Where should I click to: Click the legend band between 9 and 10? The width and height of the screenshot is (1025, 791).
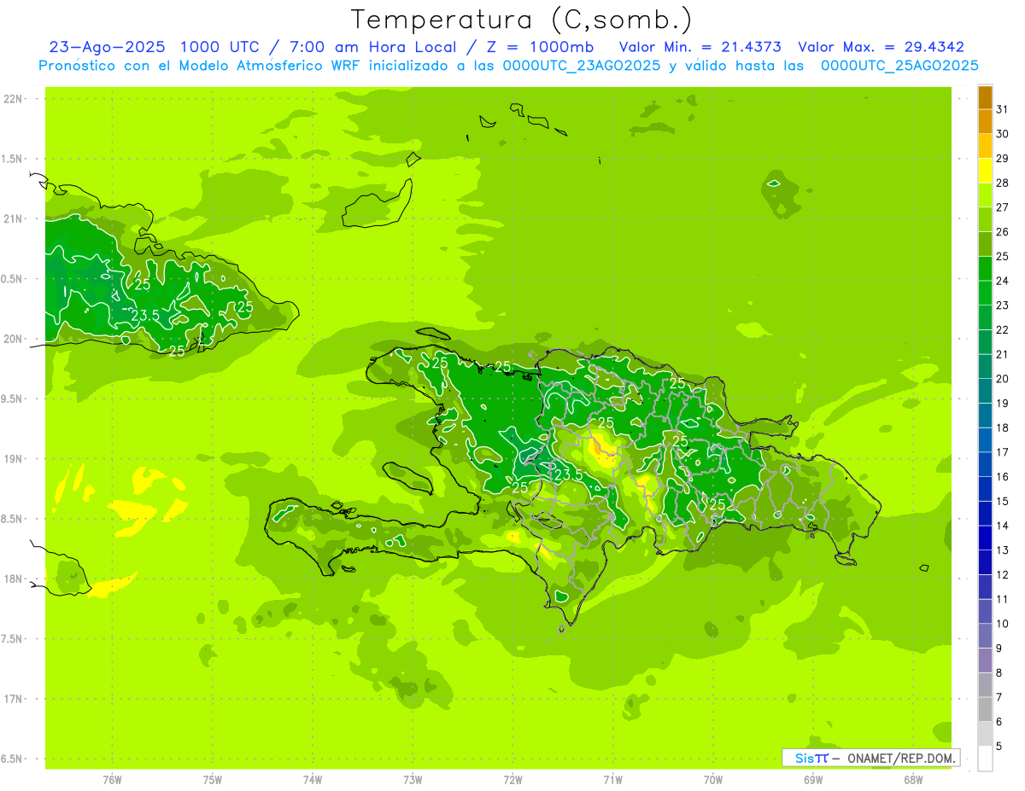(985, 637)
